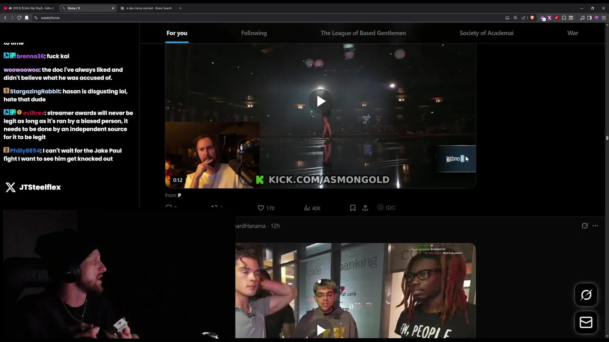Screen dimensions: 609x342
Task: Open the War timeline tab
Action: click(x=573, y=33)
